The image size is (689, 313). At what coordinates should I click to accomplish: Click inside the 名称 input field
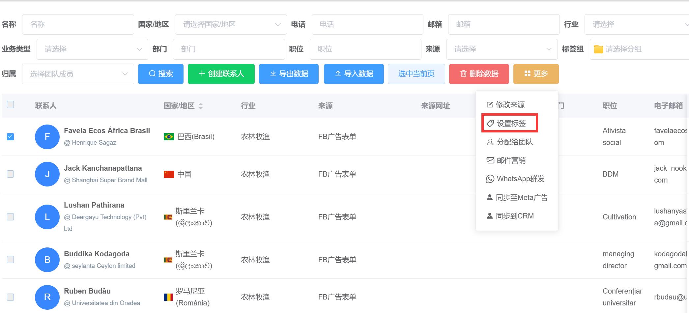pyautogui.click(x=78, y=24)
